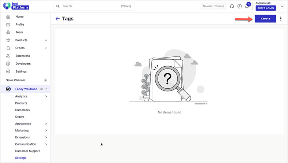Toggle the Fancy Wardrobe eye preview icon
The image size is (288, 163).
(41, 89)
